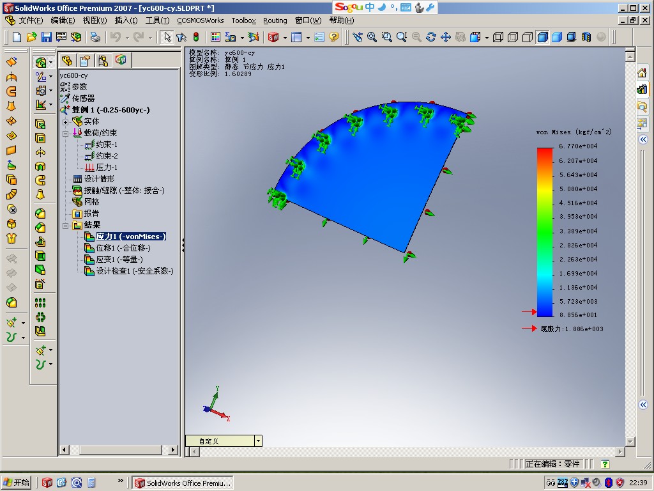Click the 22:39 system tray clock
Screen dimensions: 654x491
coord(638,483)
